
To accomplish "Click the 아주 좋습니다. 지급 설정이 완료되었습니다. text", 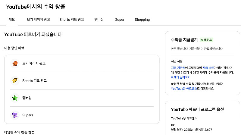I will click(x=197, y=49).
